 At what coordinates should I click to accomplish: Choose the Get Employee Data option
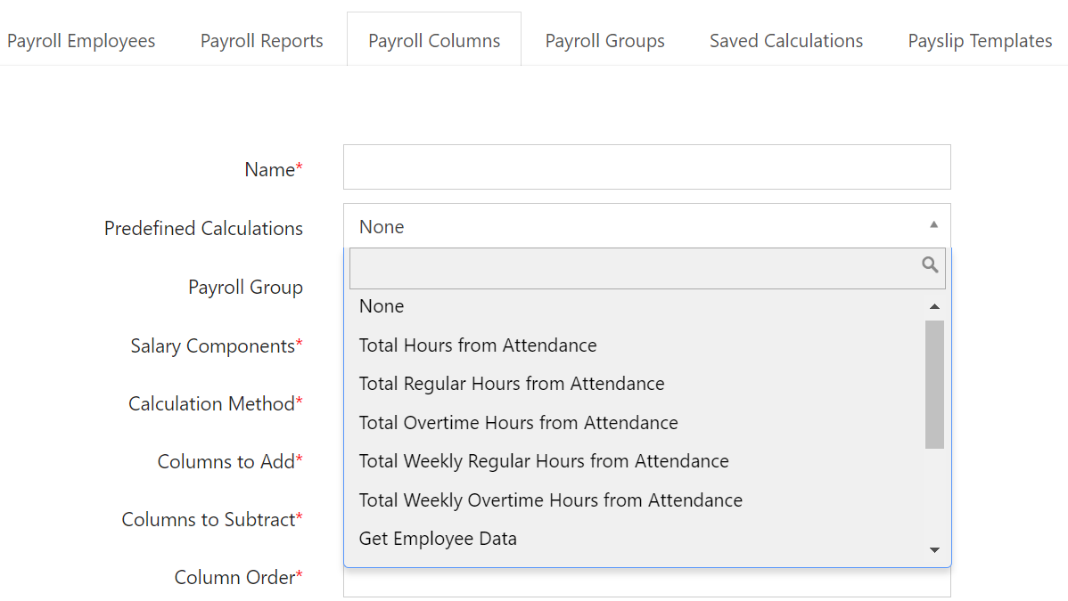click(438, 538)
